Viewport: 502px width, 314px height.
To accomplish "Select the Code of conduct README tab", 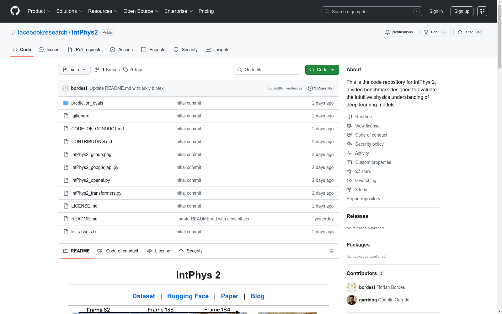I will click(118, 251).
